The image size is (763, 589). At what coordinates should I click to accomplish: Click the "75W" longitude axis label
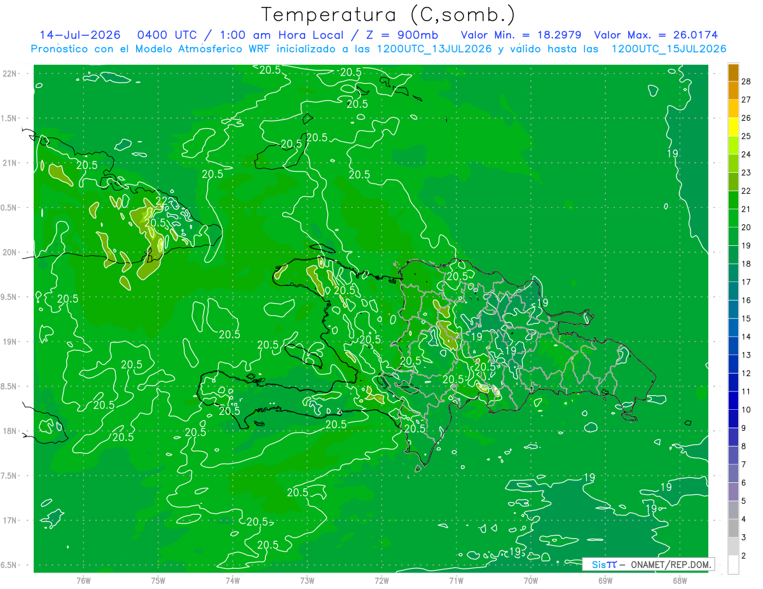pyautogui.click(x=158, y=580)
